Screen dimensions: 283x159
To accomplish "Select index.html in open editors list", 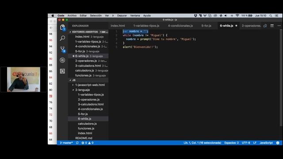I will (x=88, y=37).
